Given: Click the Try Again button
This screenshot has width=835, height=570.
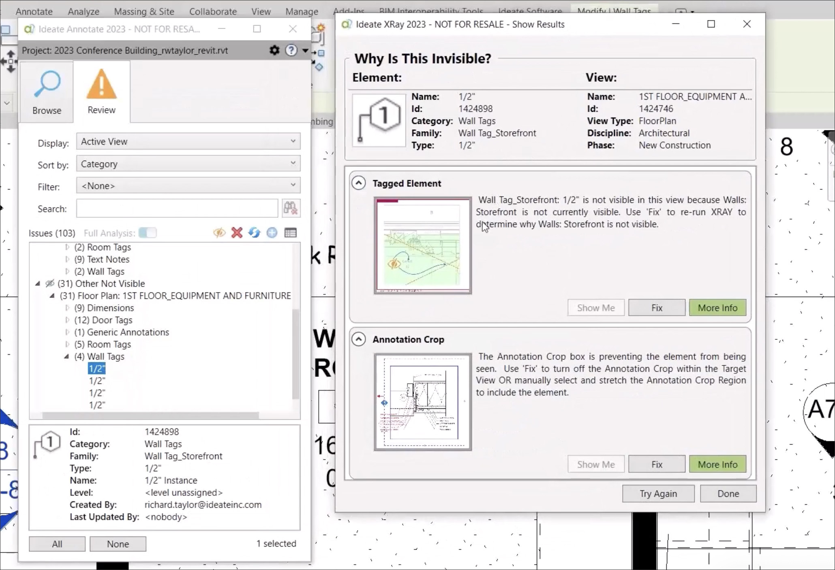Looking at the screenshot, I should [658, 493].
